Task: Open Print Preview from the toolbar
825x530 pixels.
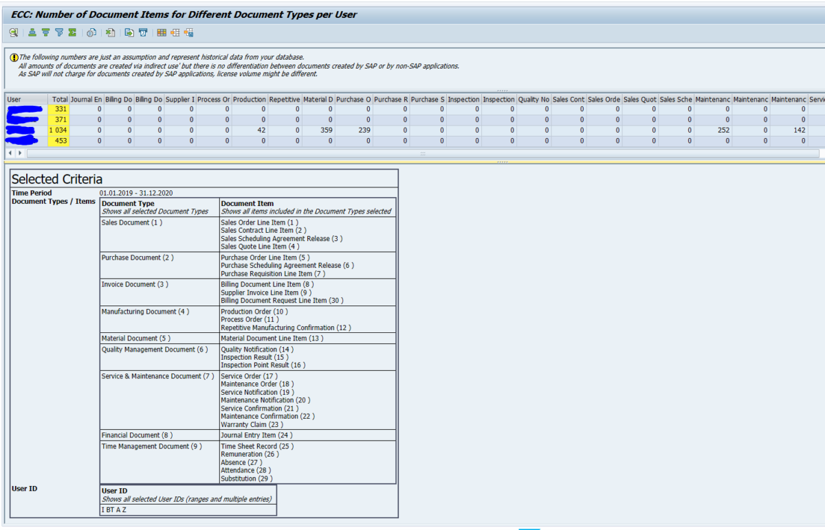Action: pos(90,32)
